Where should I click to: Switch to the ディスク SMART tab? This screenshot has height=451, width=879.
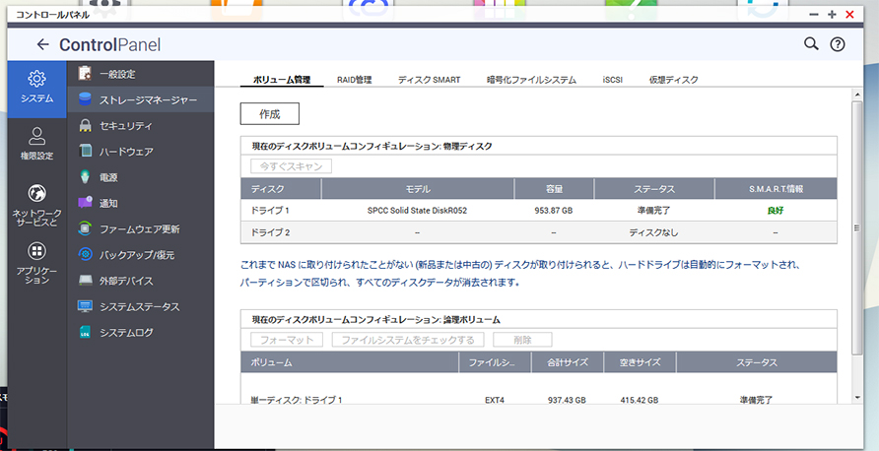(429, 79)
